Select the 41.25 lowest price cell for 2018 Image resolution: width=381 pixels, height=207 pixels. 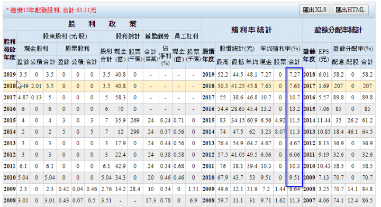(238, 86)
